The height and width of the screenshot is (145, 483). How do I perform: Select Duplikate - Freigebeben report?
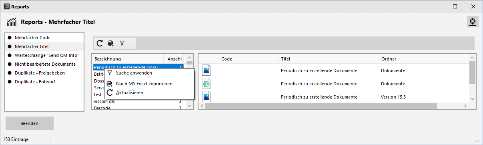[44, 73]
